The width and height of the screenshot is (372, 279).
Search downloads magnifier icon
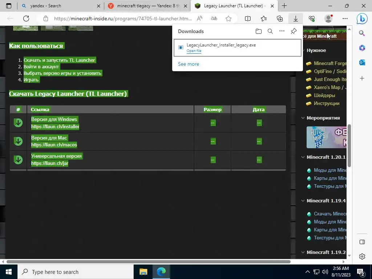(270, 31)
